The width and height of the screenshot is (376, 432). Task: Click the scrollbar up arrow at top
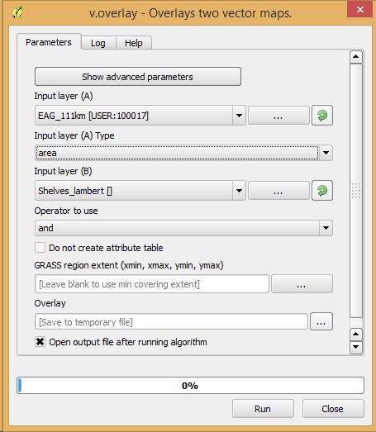(x=356, y=57)
